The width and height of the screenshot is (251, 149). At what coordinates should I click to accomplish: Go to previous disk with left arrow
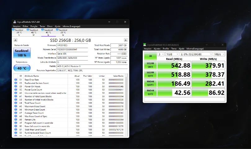click(x=16, y=40)
